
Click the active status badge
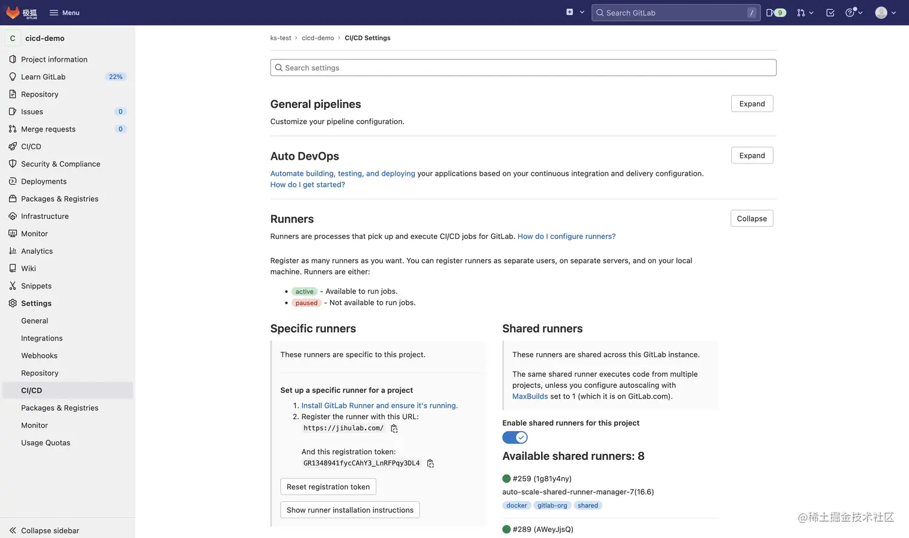tap(304, 292)
